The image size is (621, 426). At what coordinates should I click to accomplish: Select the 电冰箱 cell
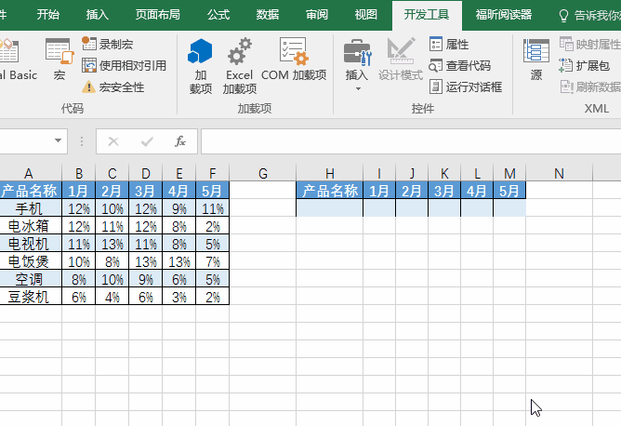[29, 226]
